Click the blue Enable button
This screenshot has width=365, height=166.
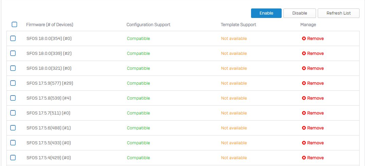pyautogui.click(x=266, y=13)
